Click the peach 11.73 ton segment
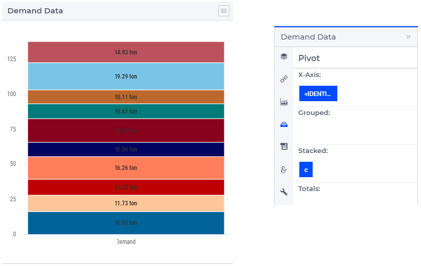The height and width of the screenshot is (266, 421). pos(126,203)
